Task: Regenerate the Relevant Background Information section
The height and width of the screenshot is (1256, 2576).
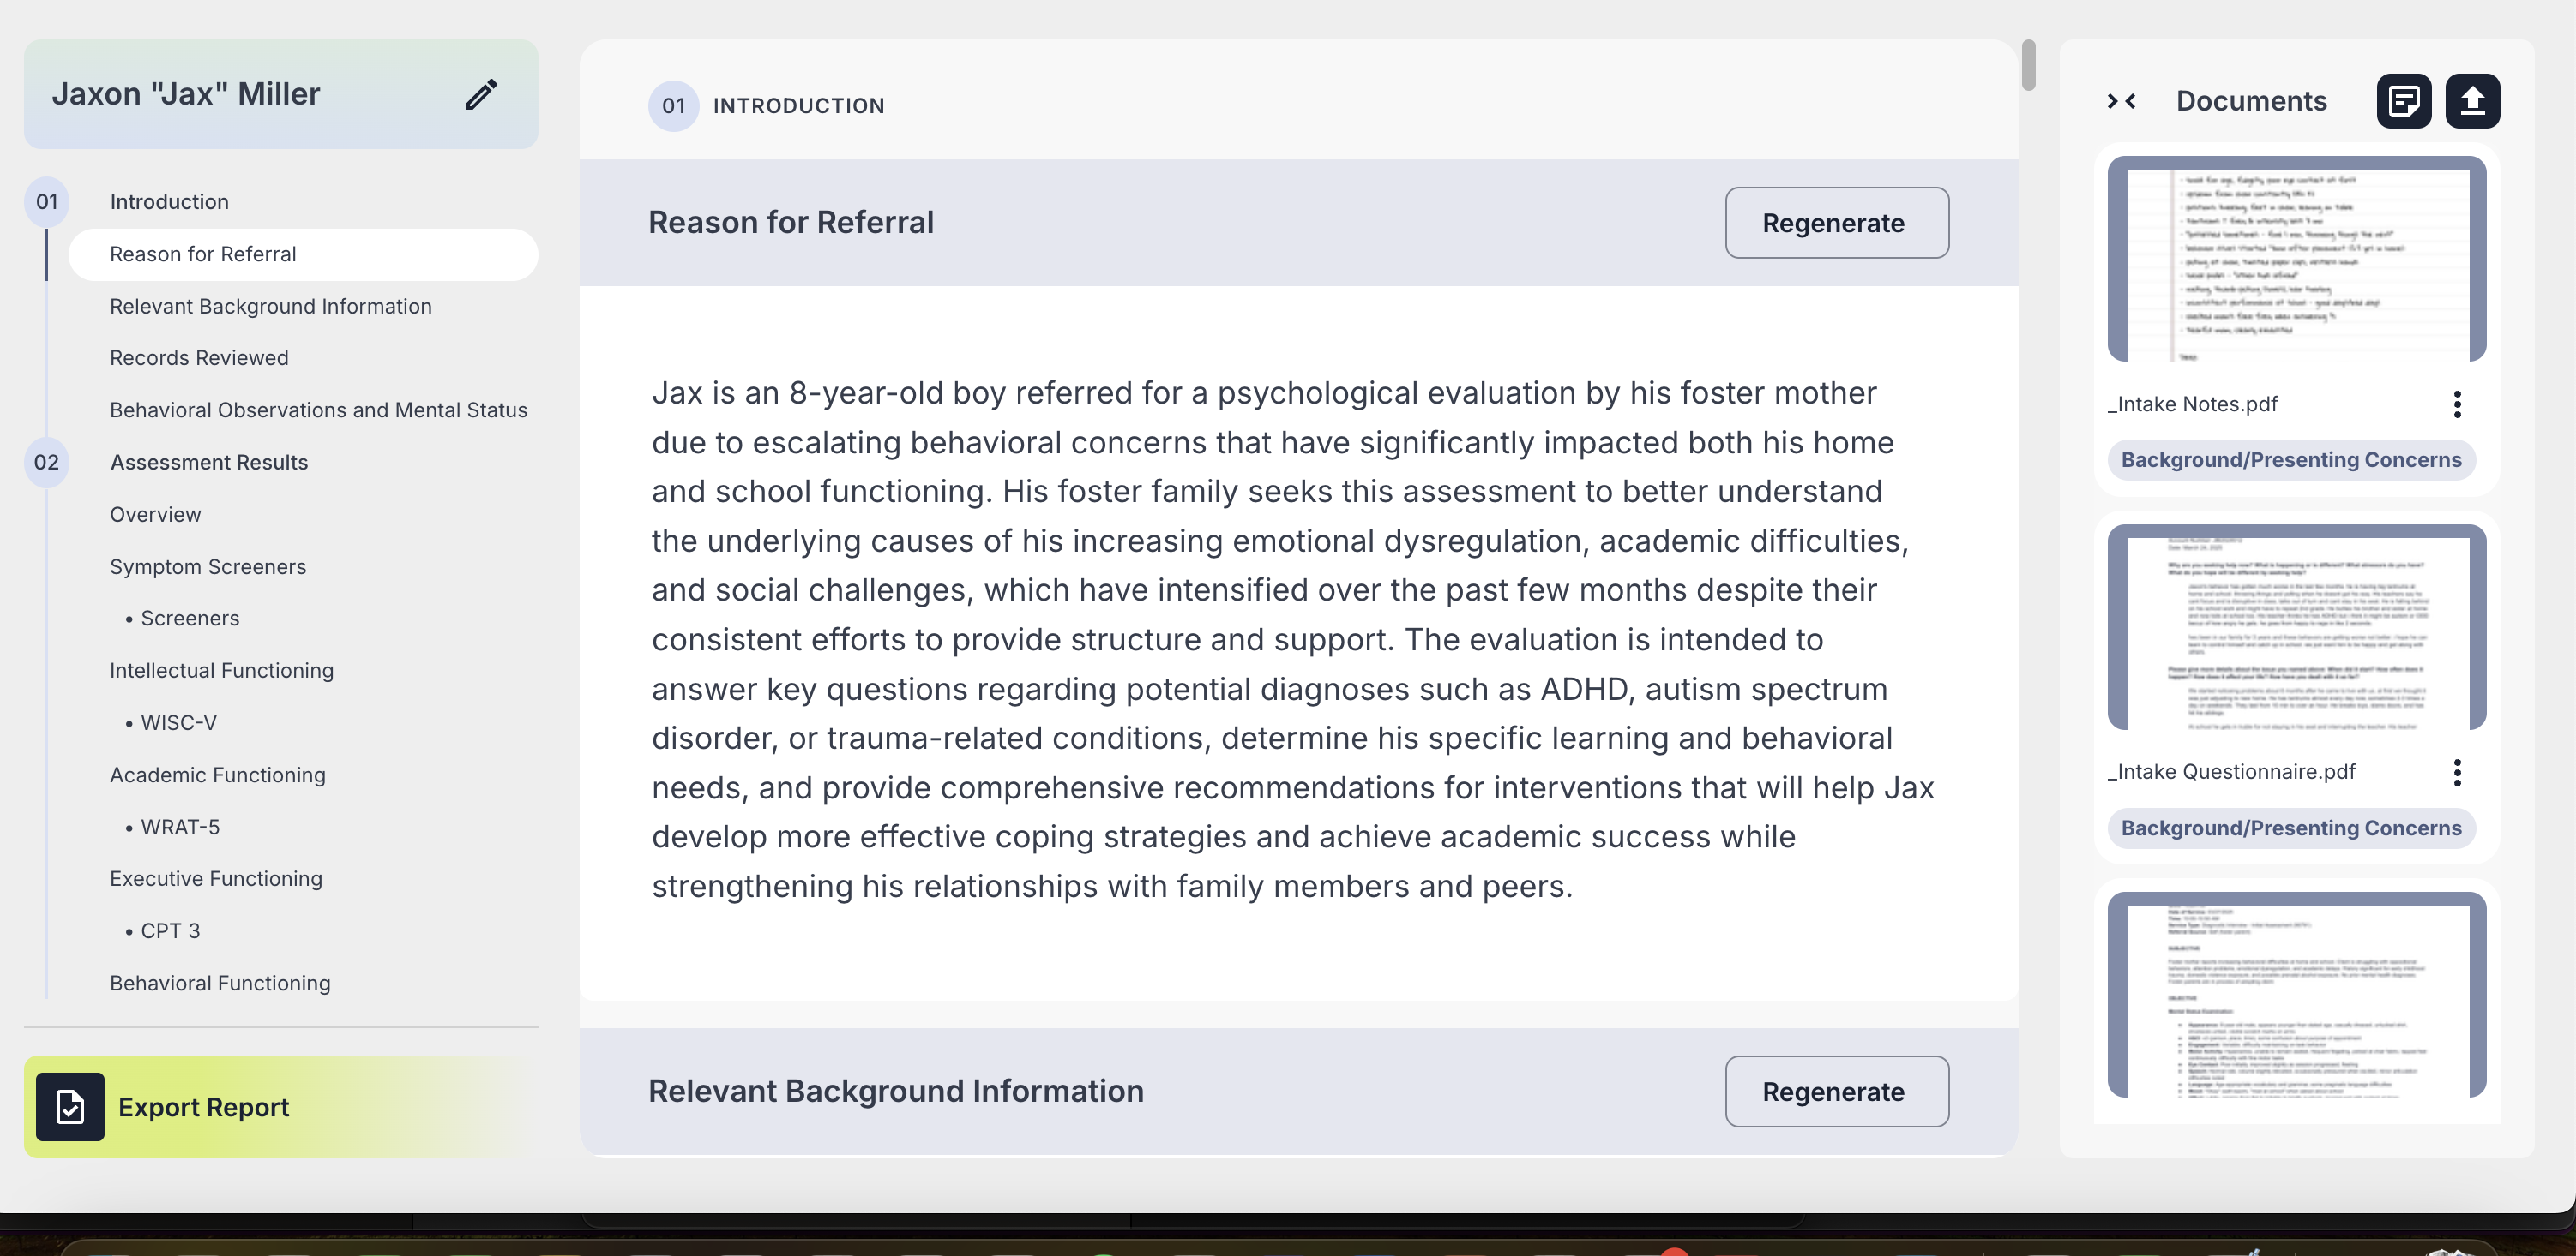Action: tap(1836, 1092)
